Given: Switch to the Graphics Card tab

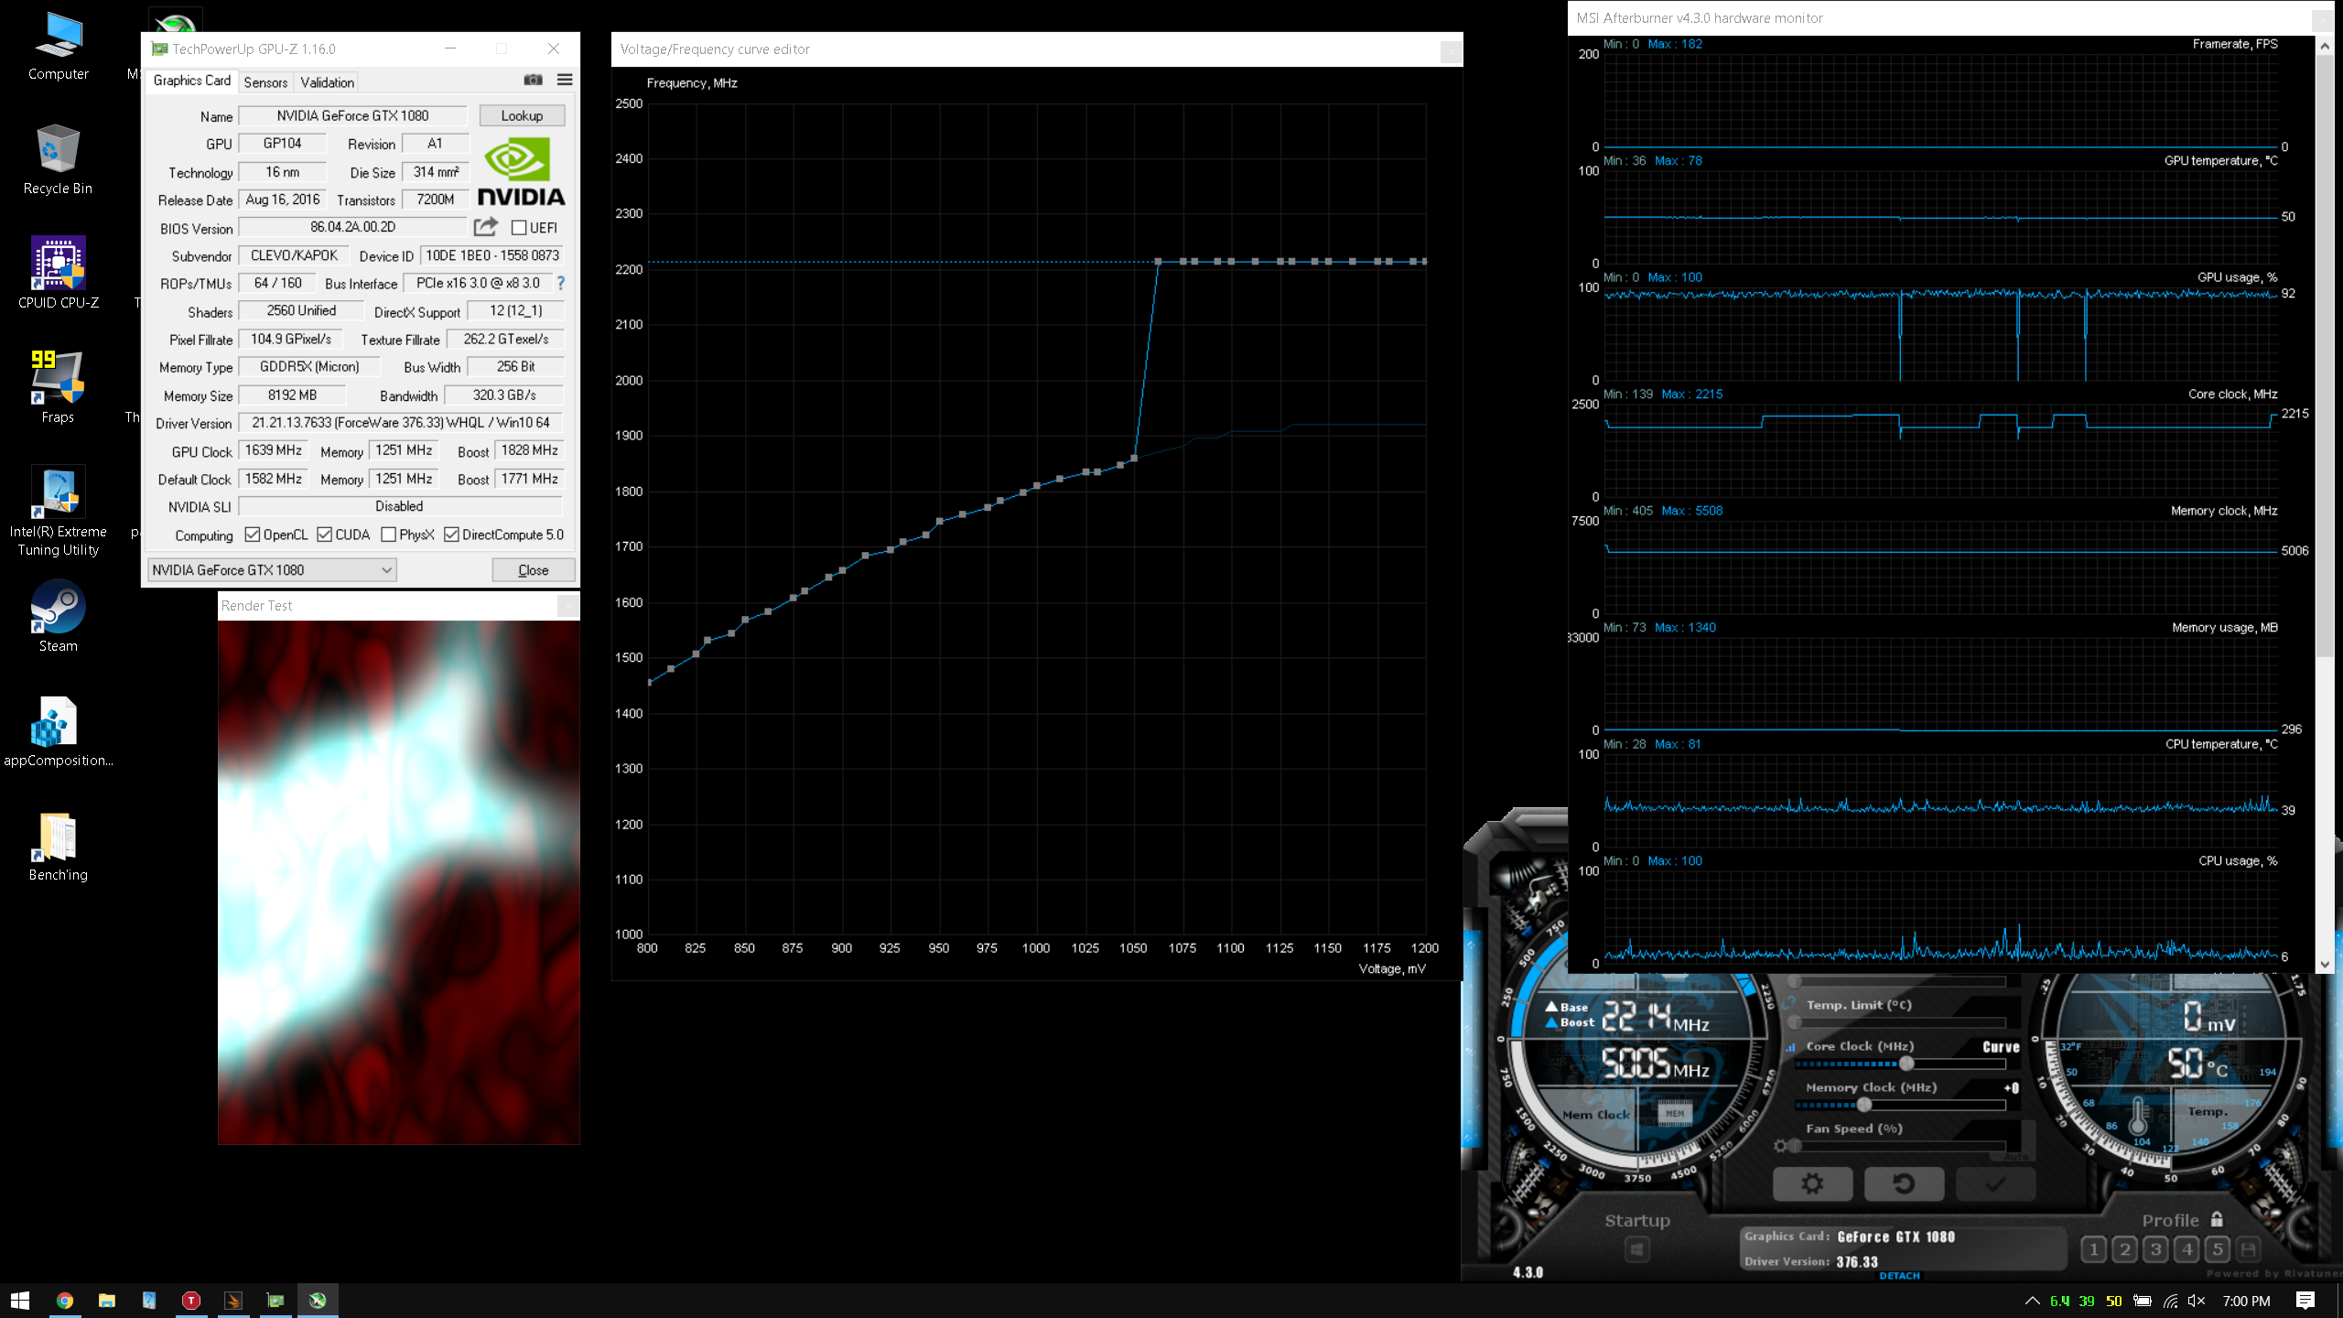Looking at the screenshot, I should pos(192,81).
